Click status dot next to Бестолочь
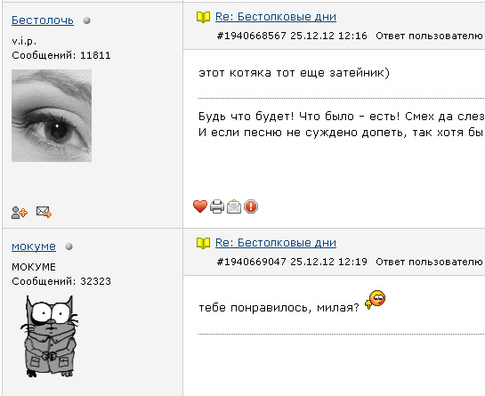 pyautogui.click(x=87, y=20)
